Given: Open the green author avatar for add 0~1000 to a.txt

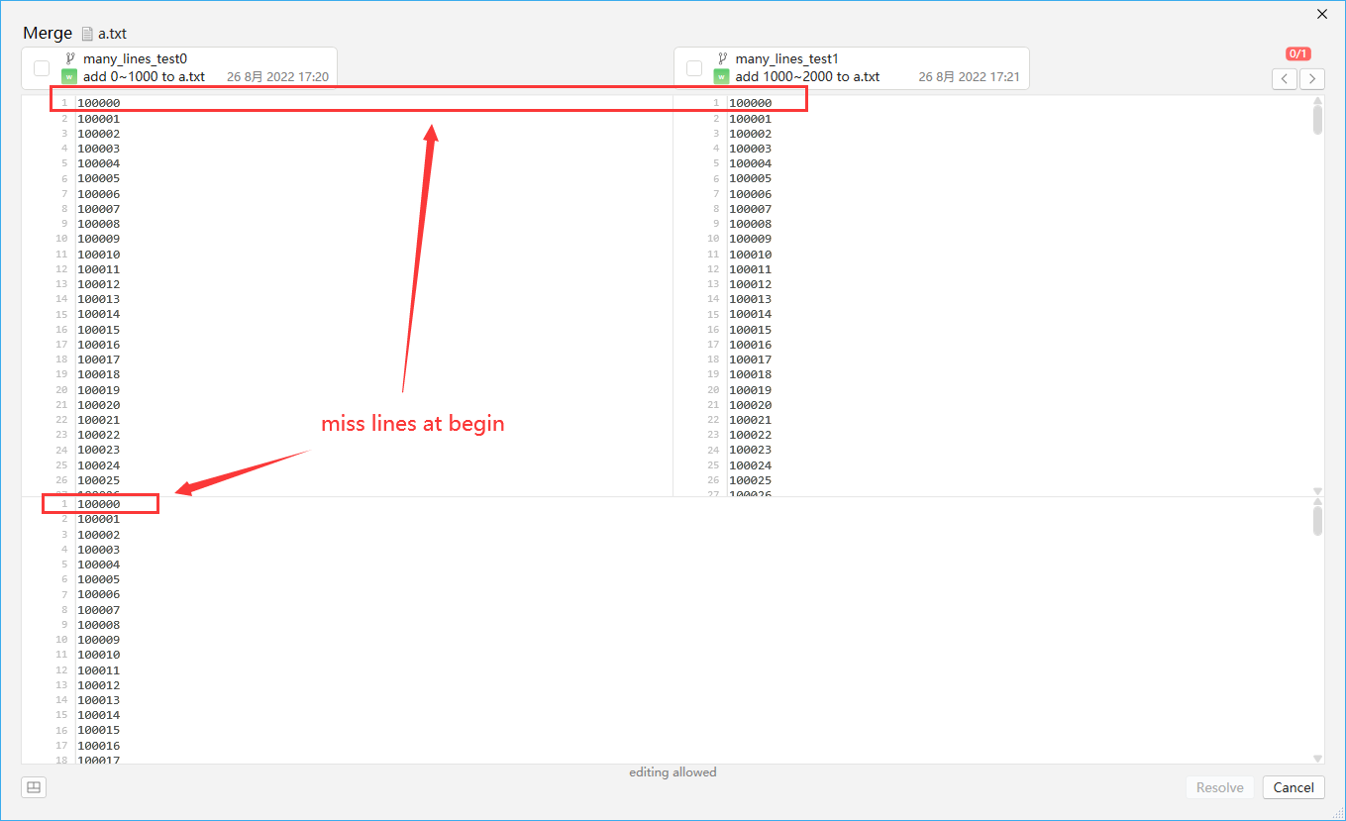Looking at the screenshot, I should tap(68, 75).
